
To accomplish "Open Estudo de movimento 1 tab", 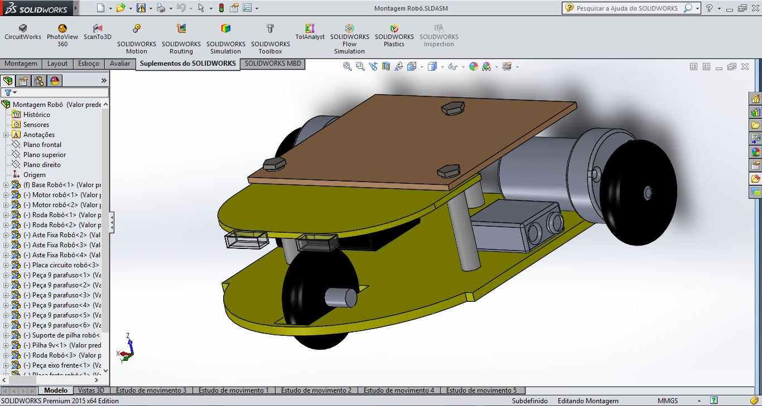I will coord(234,390).
